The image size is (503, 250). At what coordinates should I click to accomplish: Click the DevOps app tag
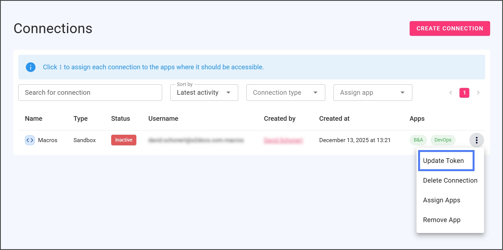pos(443,140)
